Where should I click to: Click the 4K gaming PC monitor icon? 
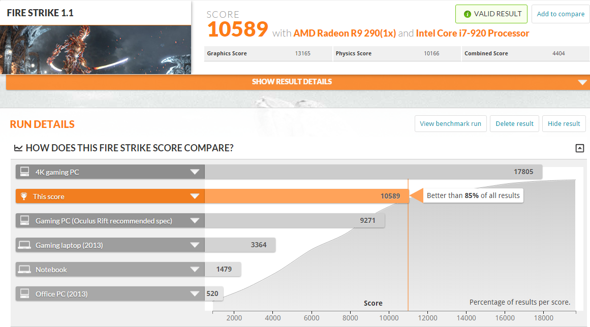tap(25, 172)
